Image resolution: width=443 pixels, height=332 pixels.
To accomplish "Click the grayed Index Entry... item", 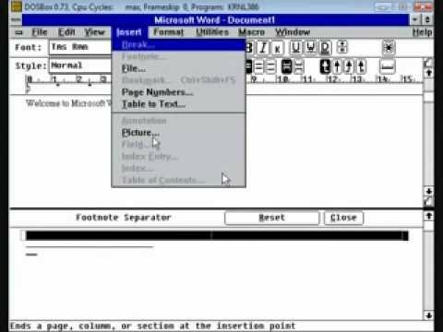I will 178,157.
